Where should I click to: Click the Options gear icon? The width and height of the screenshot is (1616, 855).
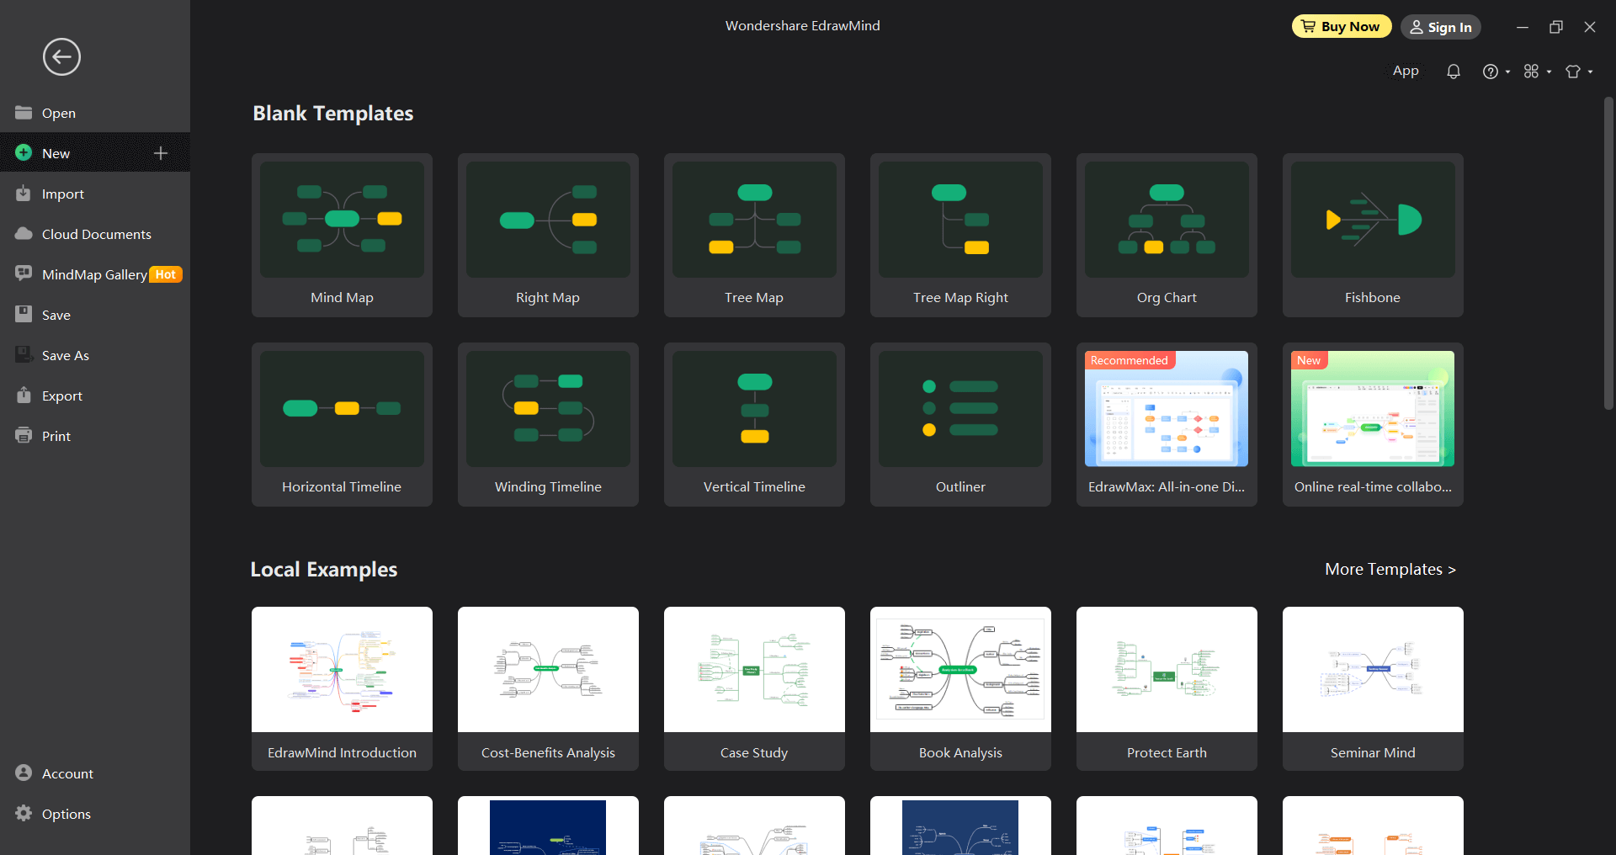(24, 813)
